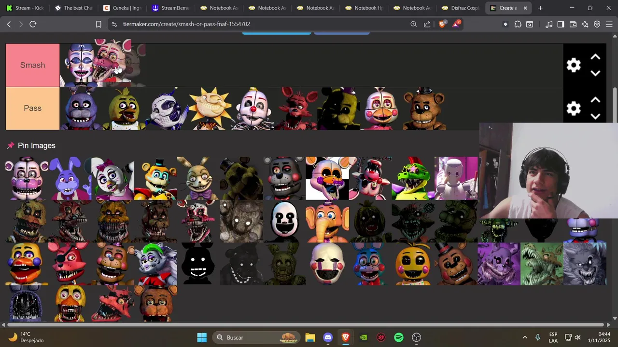Click the horizontal scrollbar at page bottom
This screenshot has width=618, height=347.
click(x=305, y=325)
